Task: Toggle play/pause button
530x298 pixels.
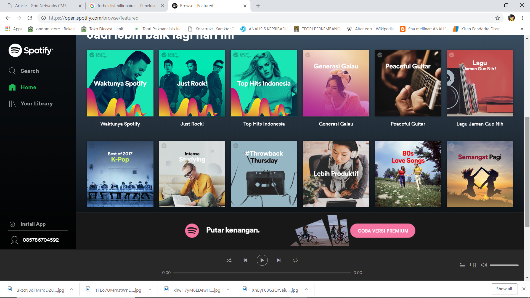Action: pos(263,260)
